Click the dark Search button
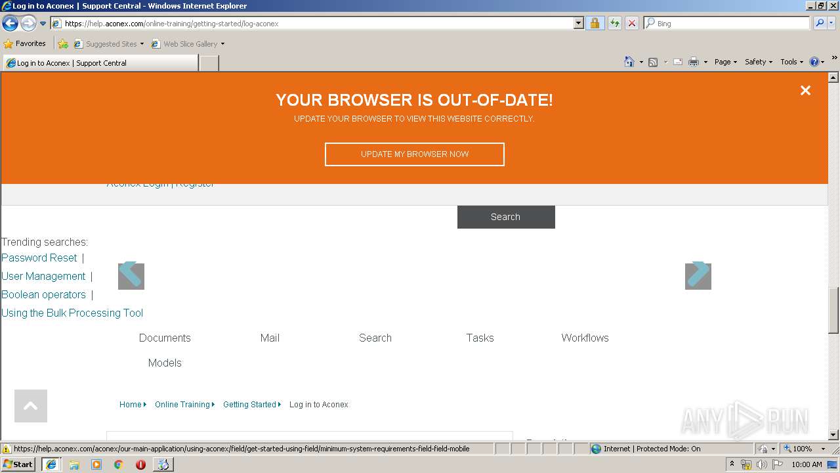Screen dimensions: 840x473 506,217
